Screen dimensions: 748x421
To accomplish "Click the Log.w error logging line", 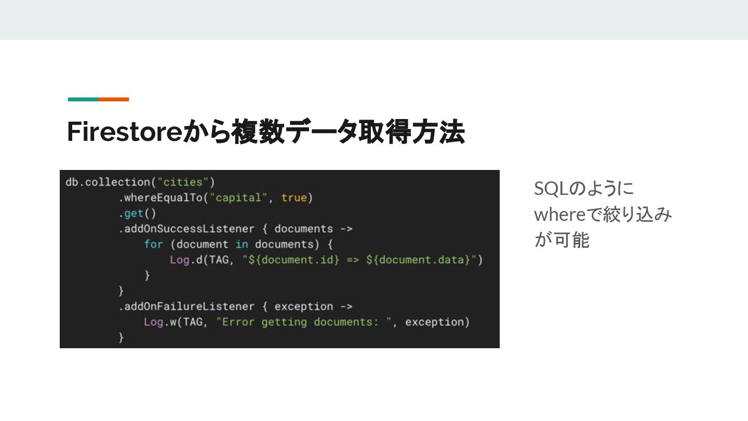I will click(306, 322).
